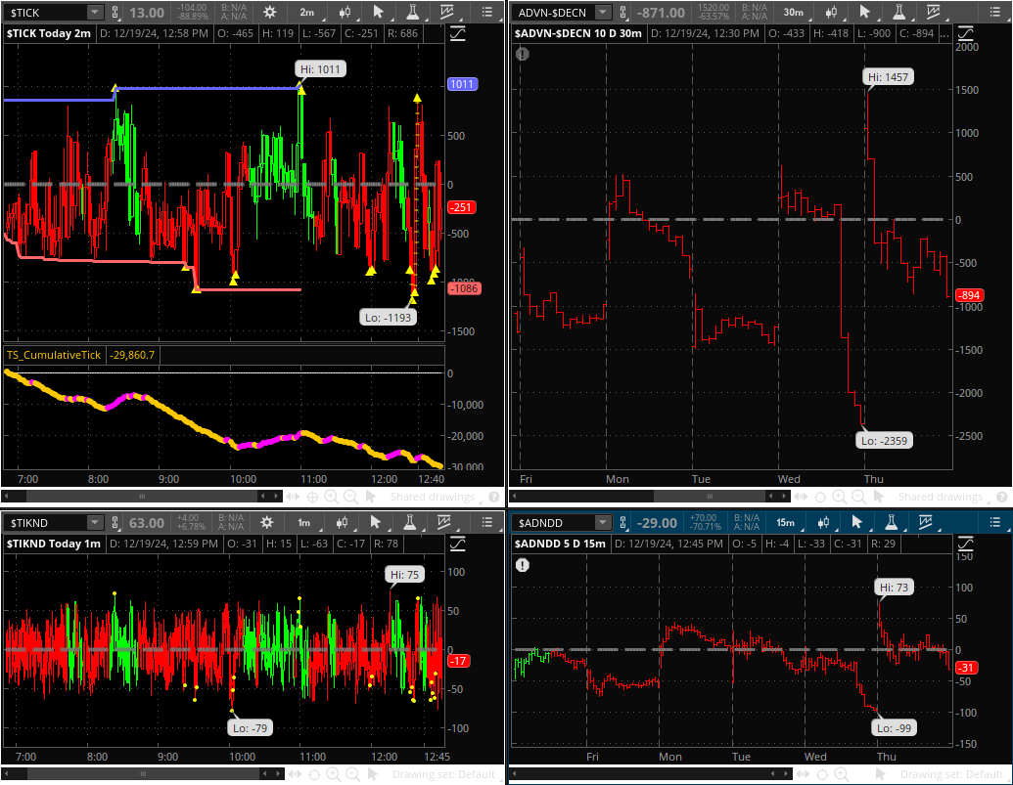The width and height of the screenshot is (1013, 785).
Task: Open Drawing set: Default below $ADNDD chart
Action: click(x=951, y=774)
